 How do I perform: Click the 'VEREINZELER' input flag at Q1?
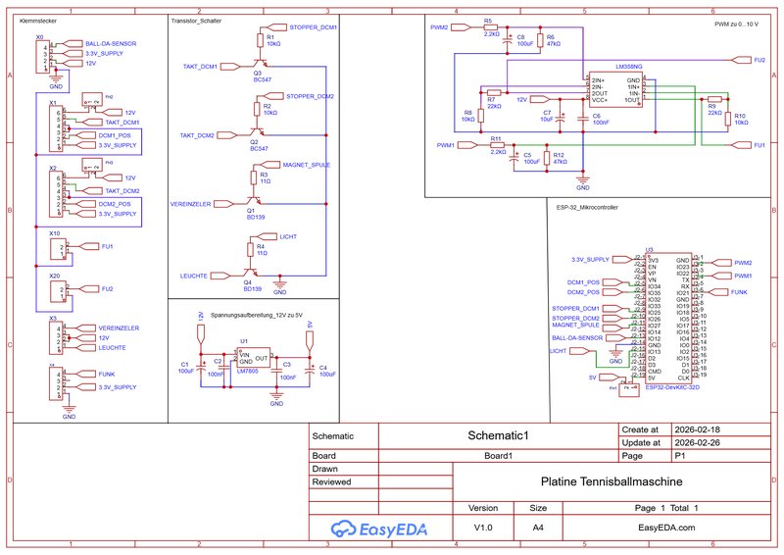pyautogui.click(x=224, y=204)
